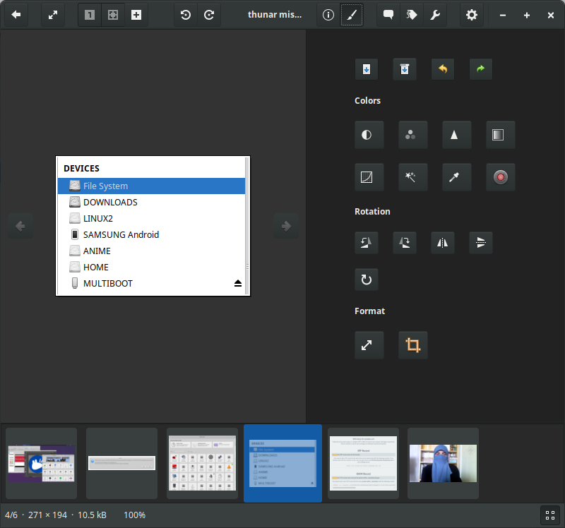Screen dimensions: 565x528
Task: Toggle the edit tools brush button
Action: (352, 15)
